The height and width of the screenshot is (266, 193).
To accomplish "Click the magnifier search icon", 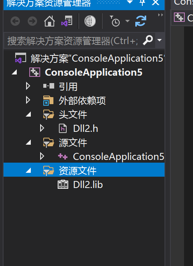I will tap(148, 40).
